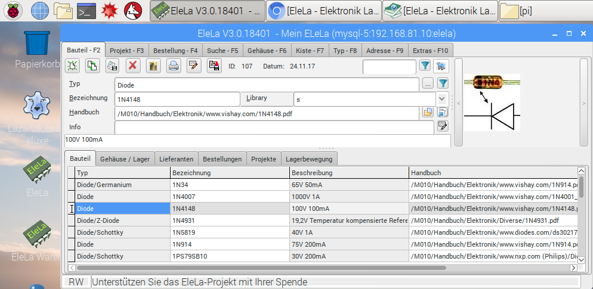Select the Bauteil - F2 tab
The image size is (593, 289).
pos(84,50)
